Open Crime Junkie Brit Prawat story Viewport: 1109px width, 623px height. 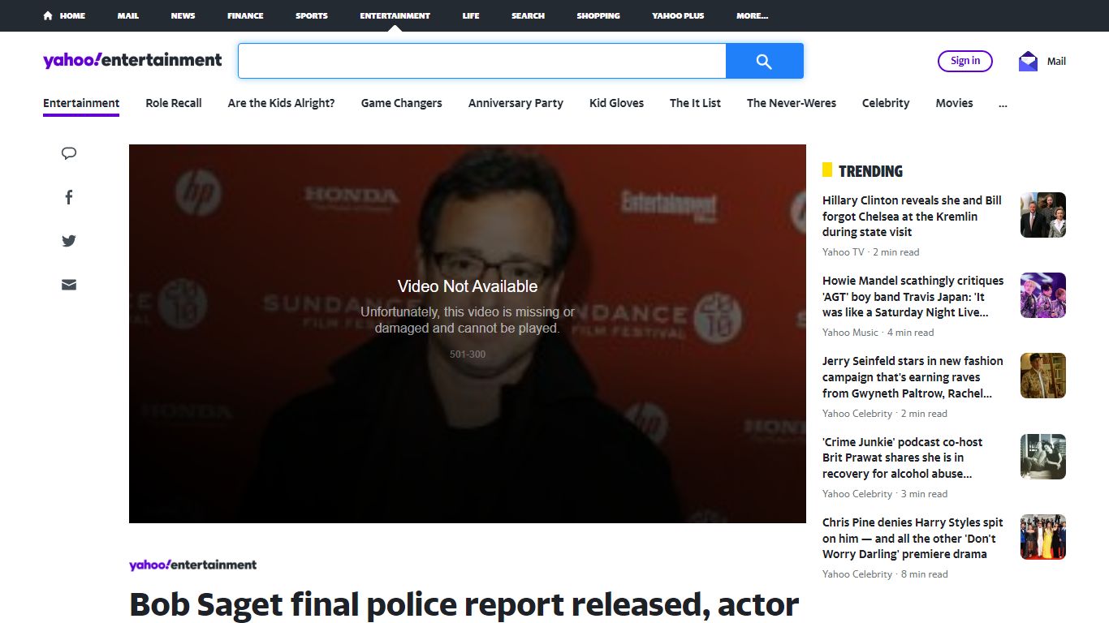[x=903, y=458]
